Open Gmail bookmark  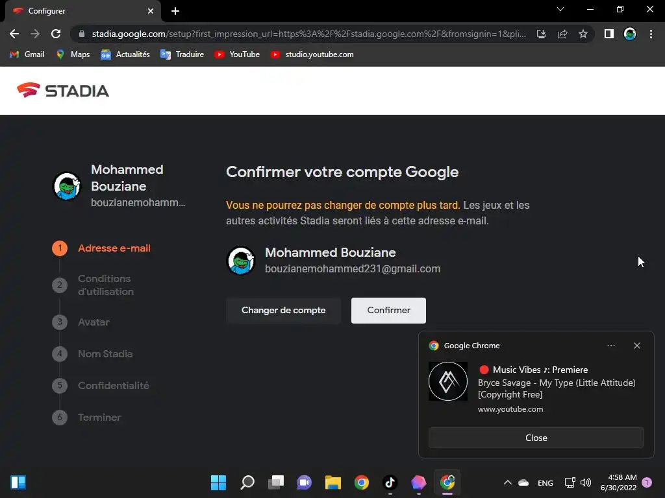[x=27, y=54]
